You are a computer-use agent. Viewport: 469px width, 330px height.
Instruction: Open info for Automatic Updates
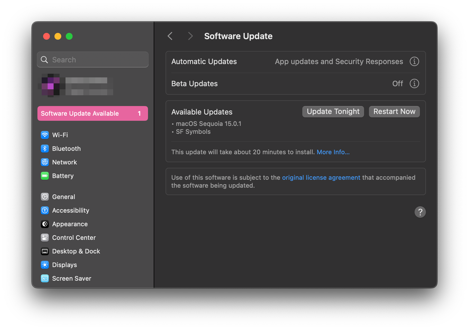(414, 62)
